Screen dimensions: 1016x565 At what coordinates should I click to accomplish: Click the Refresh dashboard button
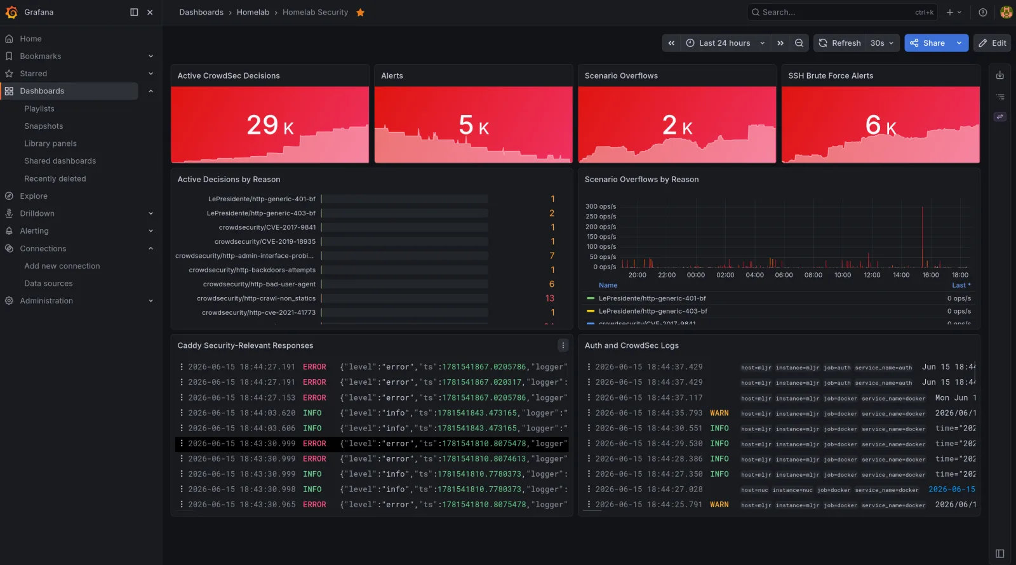click(839, 43)
